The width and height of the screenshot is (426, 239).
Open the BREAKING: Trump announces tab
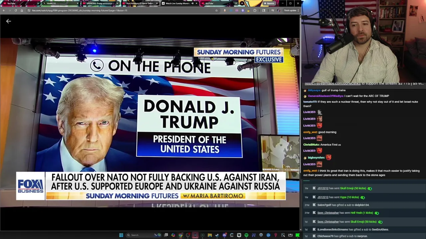click(x=100, y=3)
